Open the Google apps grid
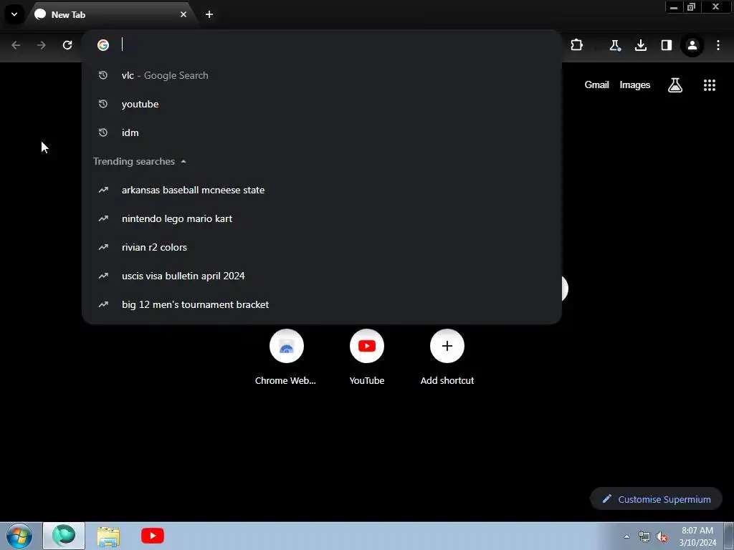 [709, 85]
